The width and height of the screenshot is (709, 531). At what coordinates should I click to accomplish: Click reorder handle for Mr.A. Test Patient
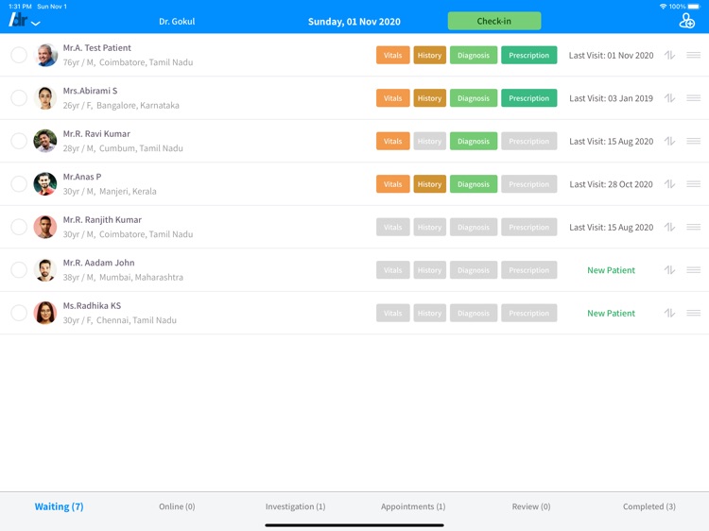(x=694, y=55)
